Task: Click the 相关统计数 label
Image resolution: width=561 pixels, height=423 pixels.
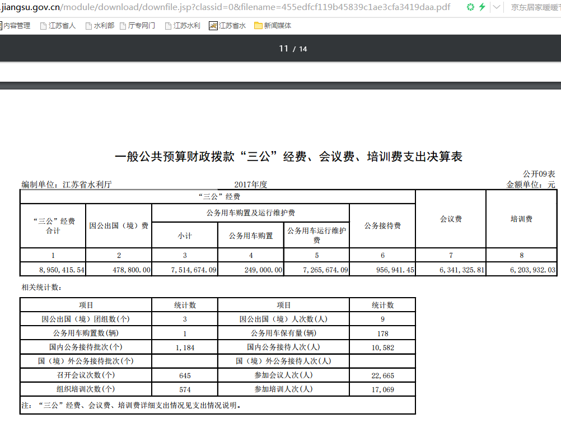Action: [x=41, y=288]
